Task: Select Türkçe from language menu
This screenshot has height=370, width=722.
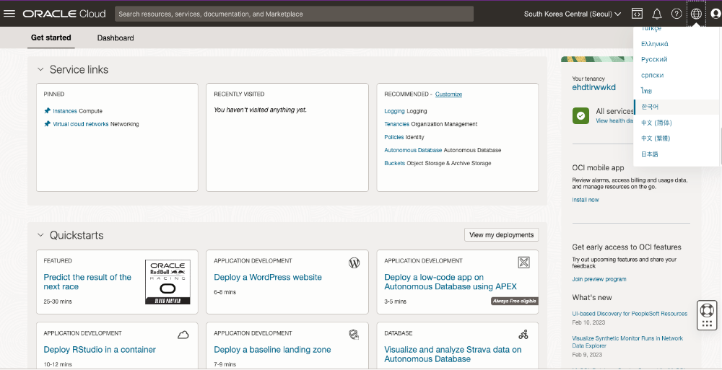Action: pyautogui.click(x=651, y=29)
